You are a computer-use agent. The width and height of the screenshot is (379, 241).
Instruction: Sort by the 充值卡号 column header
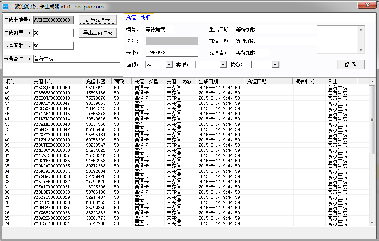[x=57, y=81]
